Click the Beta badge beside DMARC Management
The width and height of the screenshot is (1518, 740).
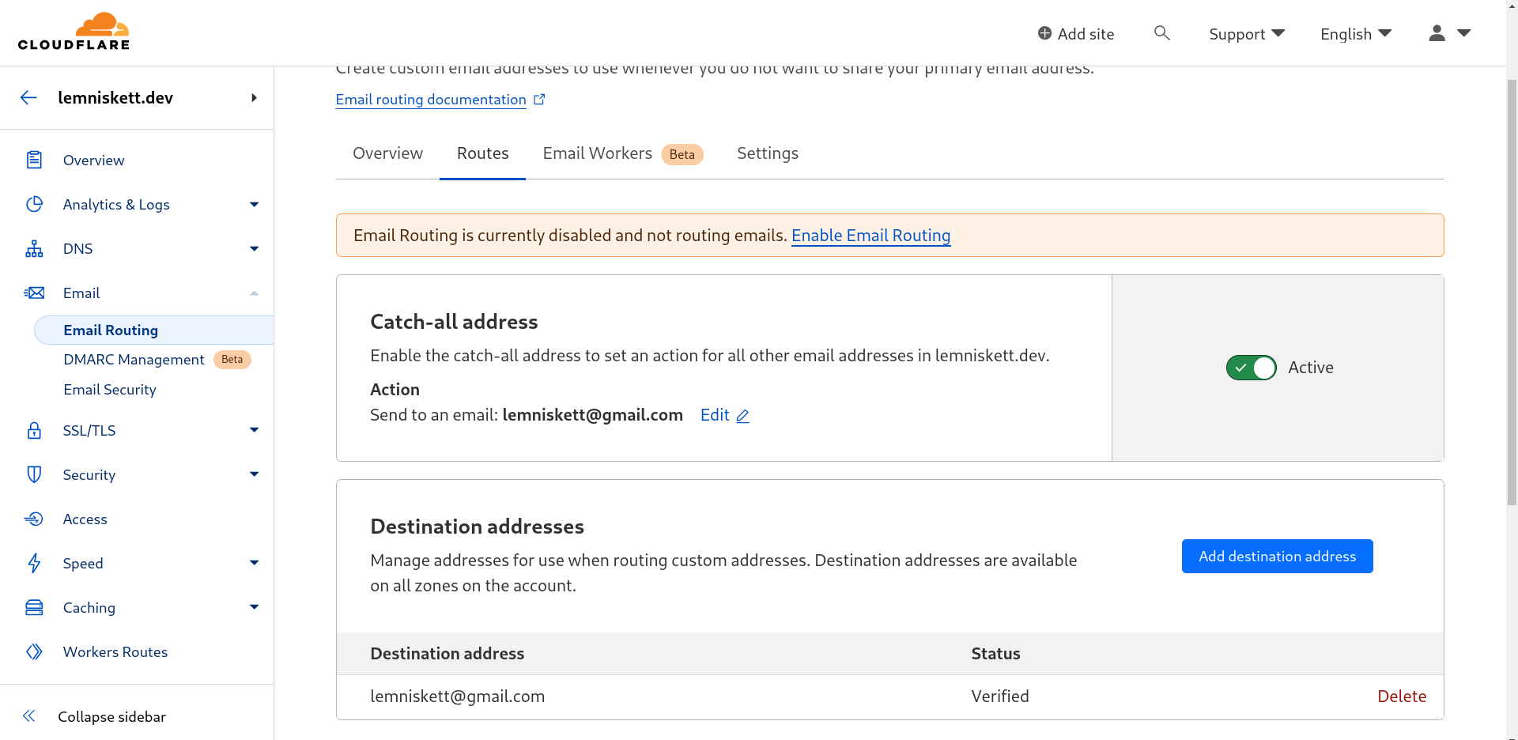pyautogui.click(x=232, y=360)
